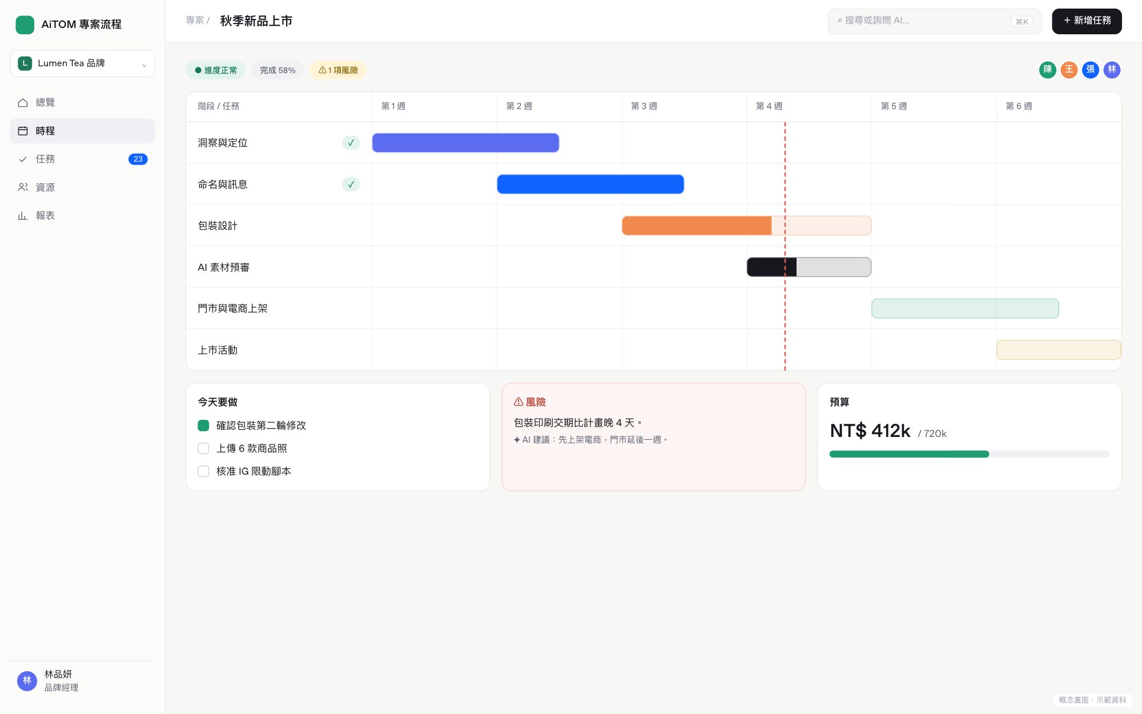Open 資源 in the sidebar
The height and width of the screenshot is (714, 1142).
point(82,187)
